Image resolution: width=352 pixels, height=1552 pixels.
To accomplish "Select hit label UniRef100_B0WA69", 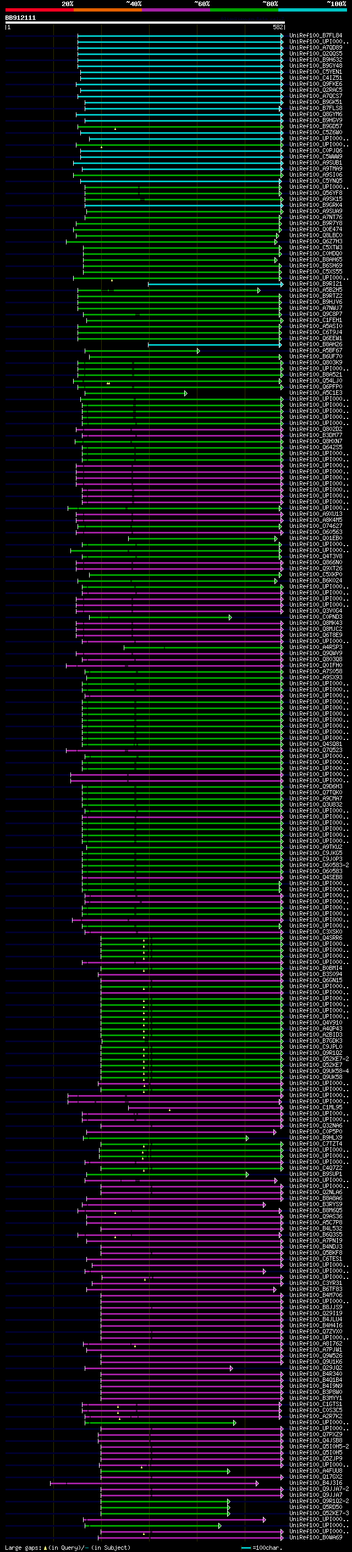I will 315,1537.
